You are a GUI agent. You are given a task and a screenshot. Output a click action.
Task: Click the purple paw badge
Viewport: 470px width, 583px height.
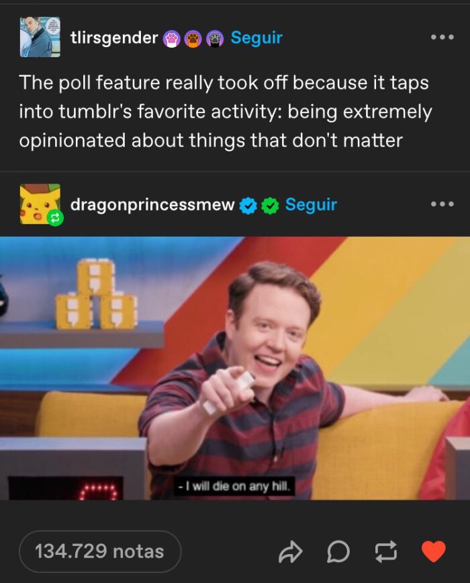click(x=216, y=39)
